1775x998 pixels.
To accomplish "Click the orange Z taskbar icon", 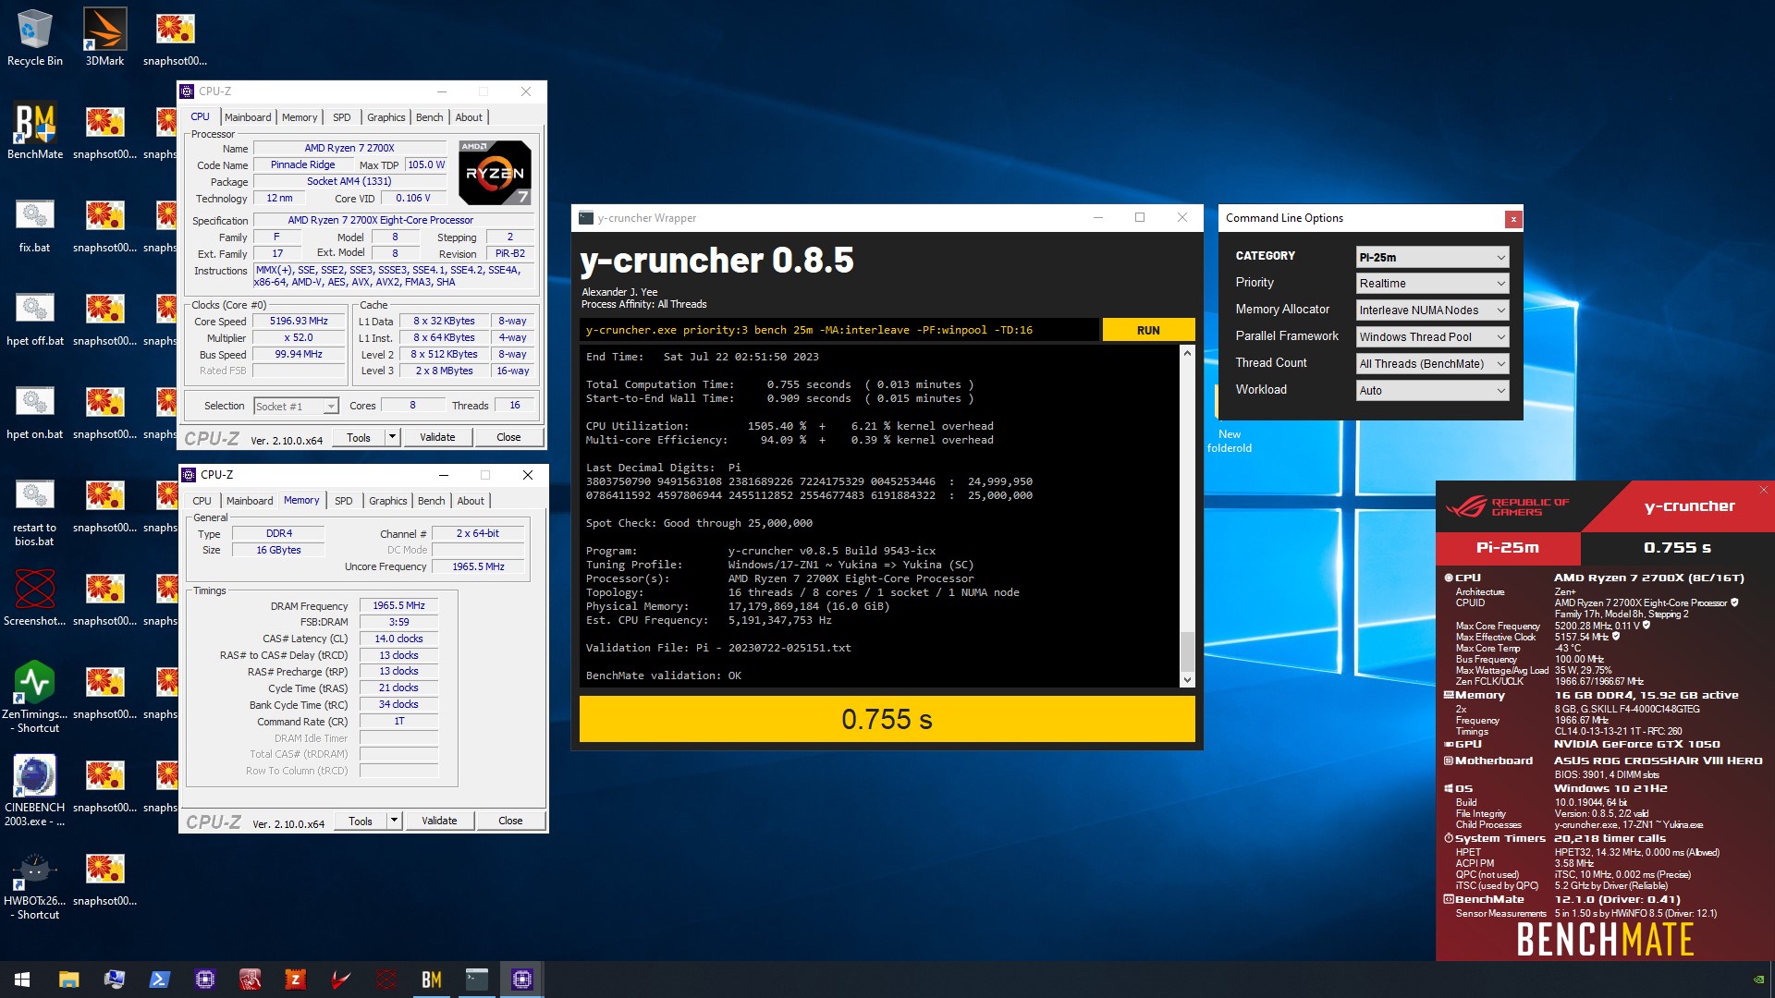I will point(295,980).
